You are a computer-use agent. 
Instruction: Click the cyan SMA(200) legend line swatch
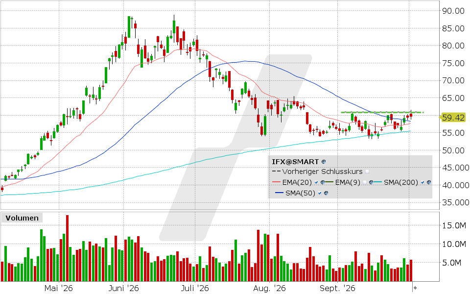pyautogui.click(x=377, y=182)
